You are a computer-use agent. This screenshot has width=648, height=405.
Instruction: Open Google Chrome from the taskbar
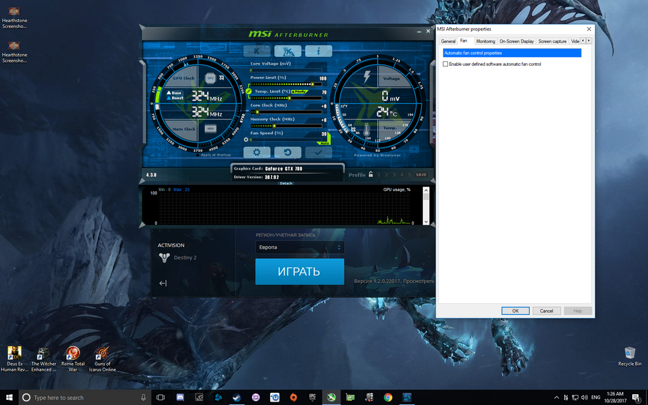388,397
